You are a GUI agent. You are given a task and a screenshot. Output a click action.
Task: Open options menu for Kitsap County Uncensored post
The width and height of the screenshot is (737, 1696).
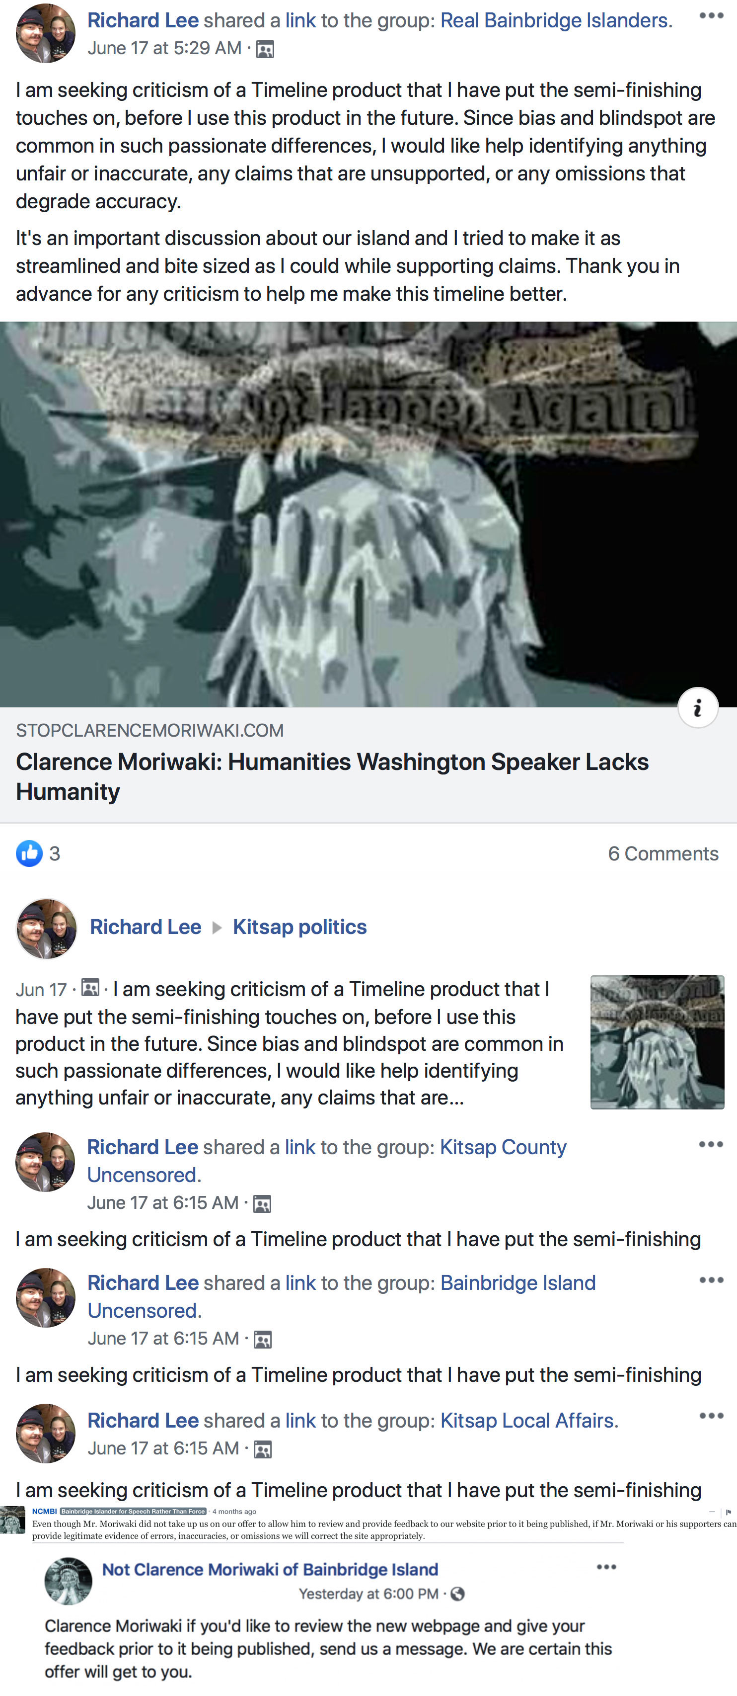[711, 1144]
